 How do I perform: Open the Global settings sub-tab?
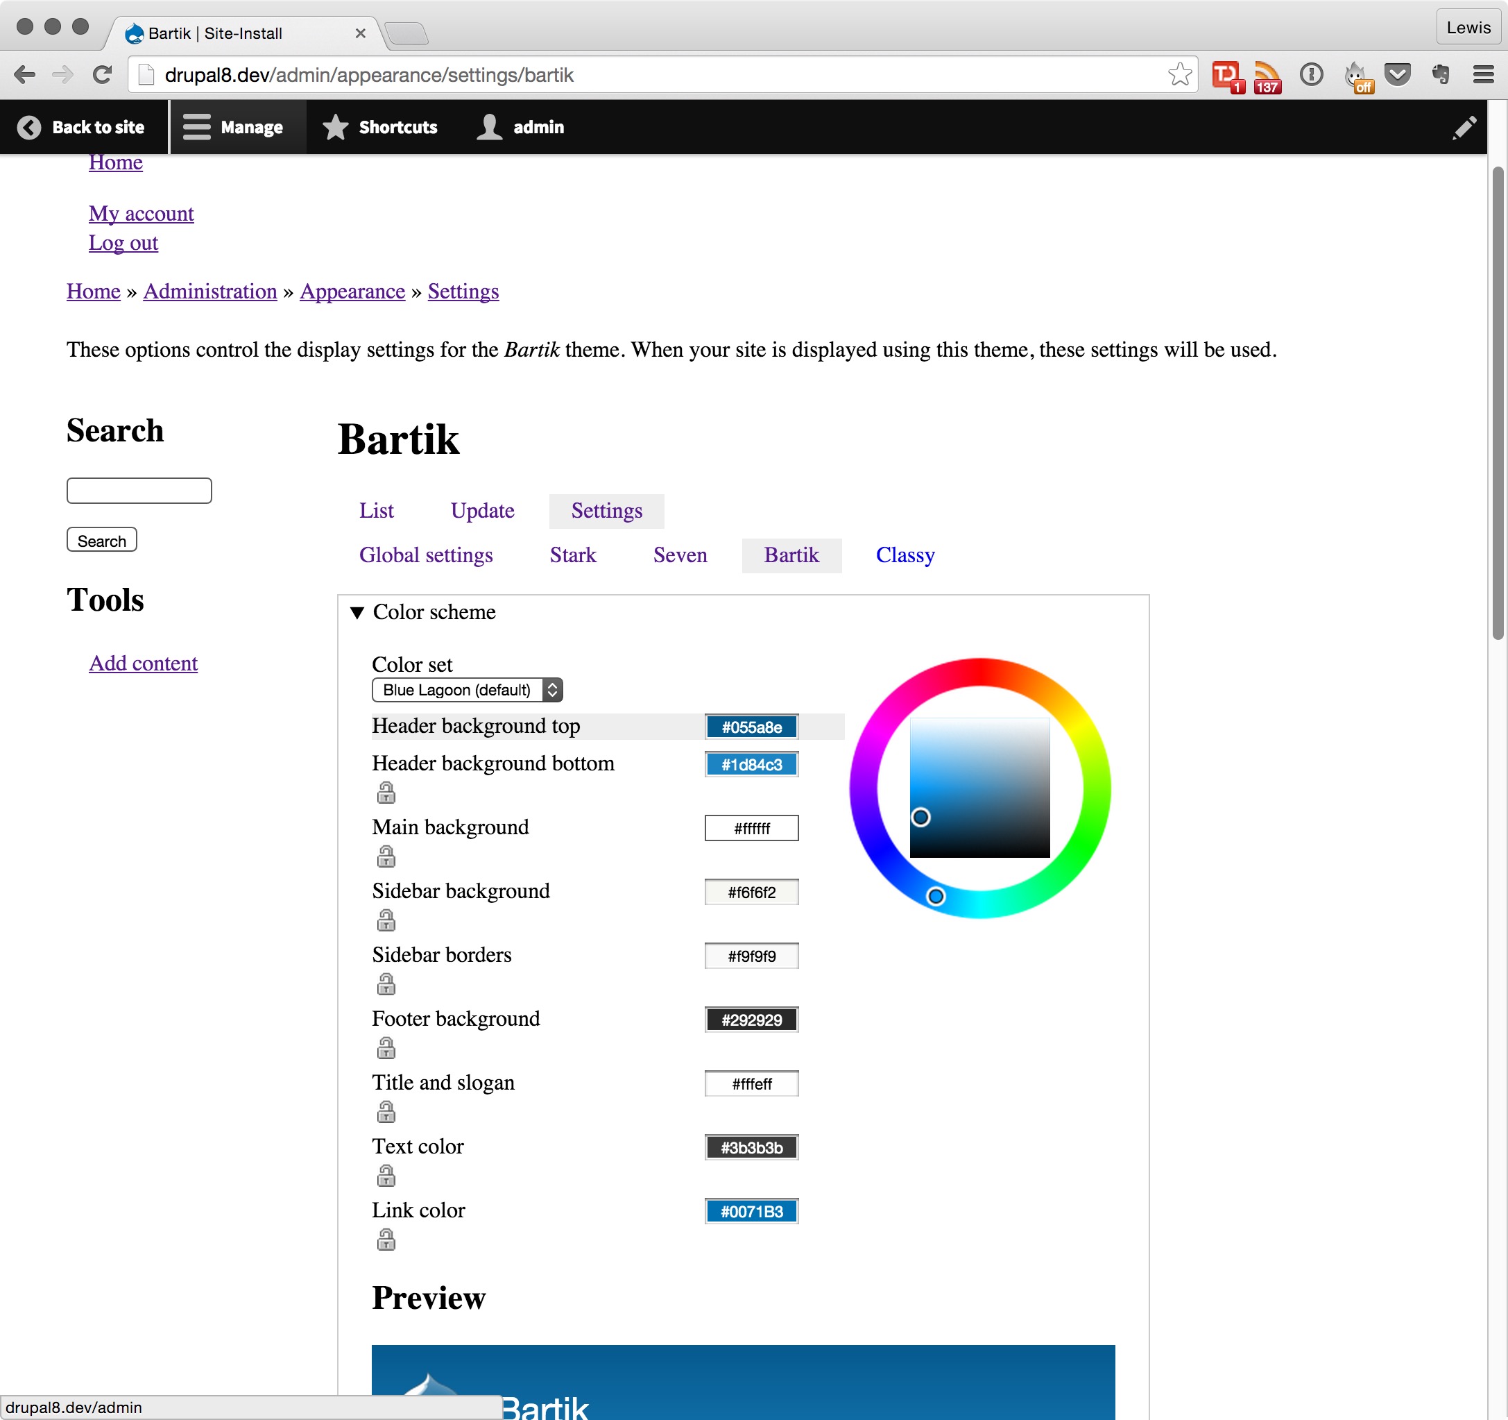[x=427, y=555]
